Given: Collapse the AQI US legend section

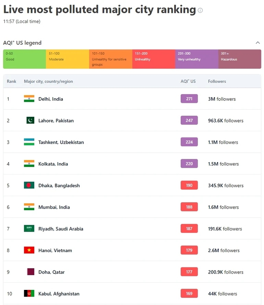Looking at the screenshot, I should pyautogui.click(x=258, y=43).
